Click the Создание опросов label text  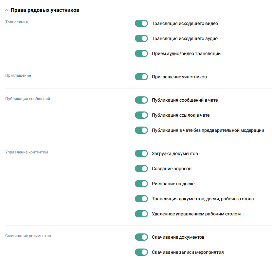[x=172, y=169]
